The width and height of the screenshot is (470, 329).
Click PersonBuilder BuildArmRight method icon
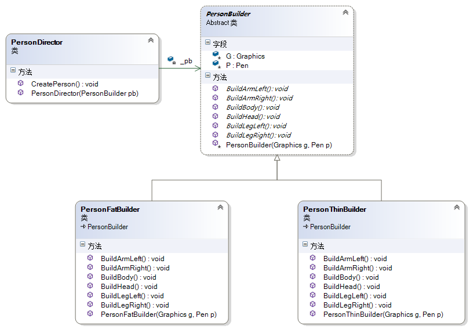click(x=215, y=97)
